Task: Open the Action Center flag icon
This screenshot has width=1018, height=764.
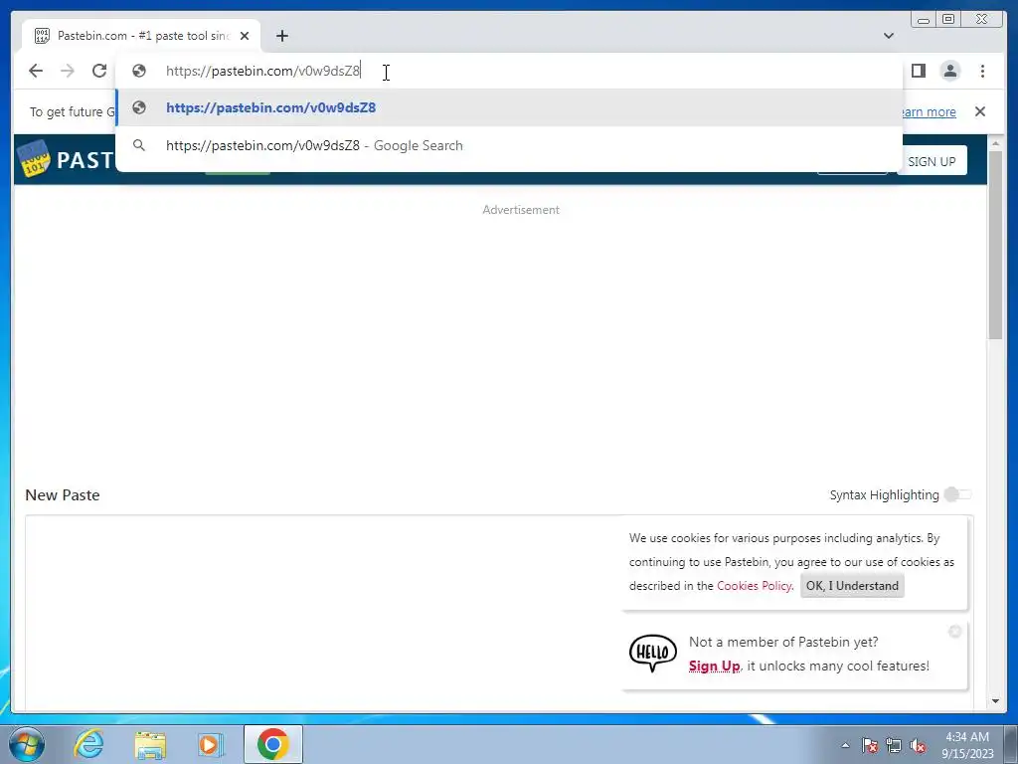Action: pyautogui.click(x=870, y=745)
